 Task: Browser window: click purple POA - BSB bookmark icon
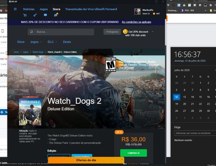click(x=182, y=10)
